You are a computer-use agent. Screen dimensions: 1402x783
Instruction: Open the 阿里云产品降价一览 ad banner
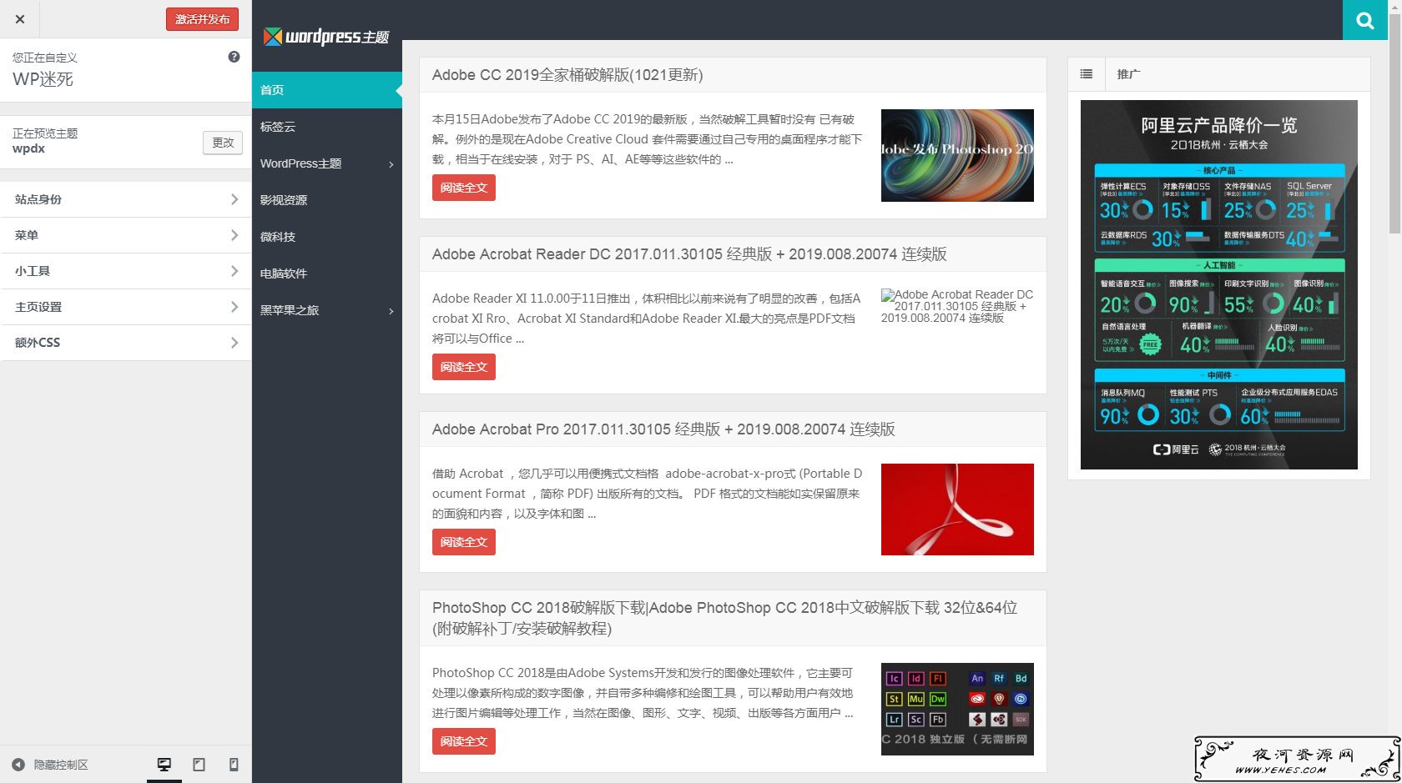(x=1219, y=284)
